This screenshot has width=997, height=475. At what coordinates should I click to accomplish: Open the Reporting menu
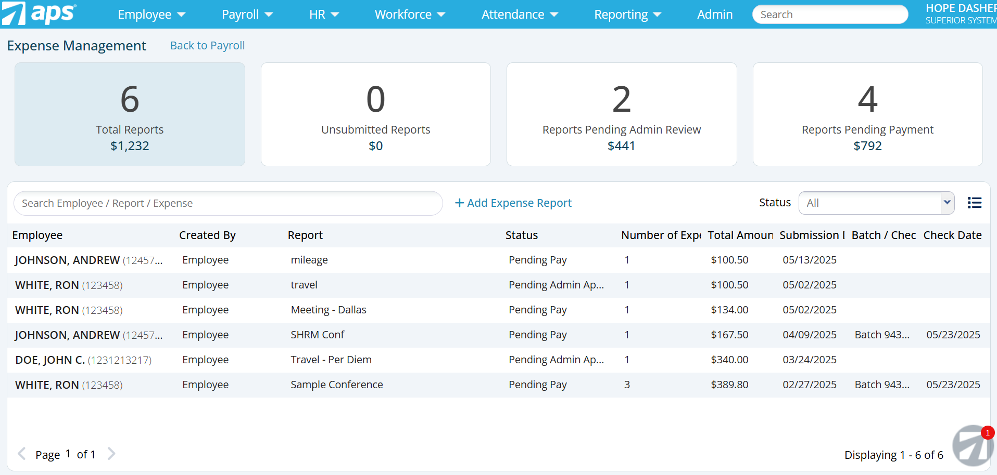click(x=627, y=15)
